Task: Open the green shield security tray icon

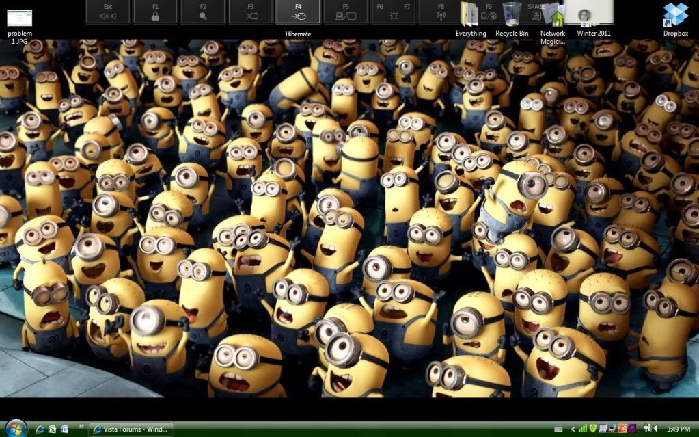Action: coord(592,429)
